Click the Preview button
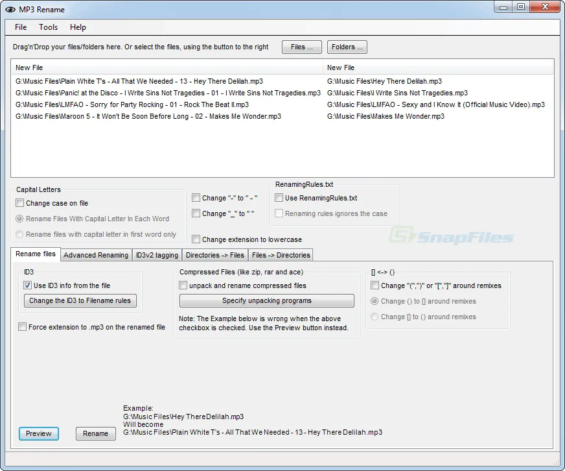 pos(39,433)
